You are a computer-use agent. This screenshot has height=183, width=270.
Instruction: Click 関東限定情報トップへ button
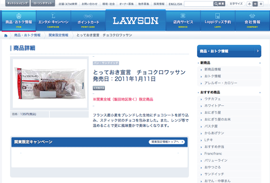click(x=167, y=142)
